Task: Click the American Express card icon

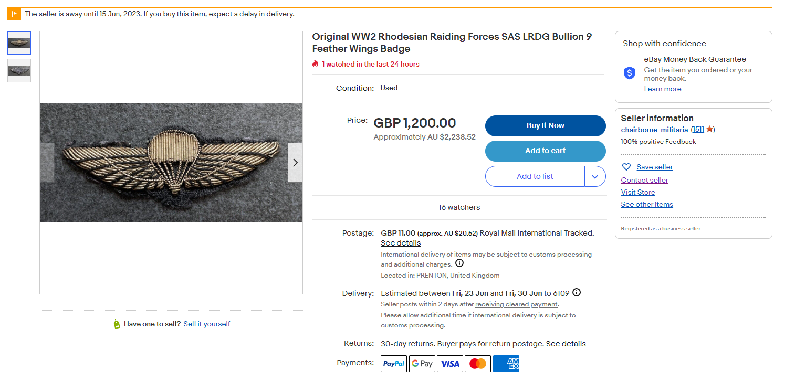Action: [506, 364]
